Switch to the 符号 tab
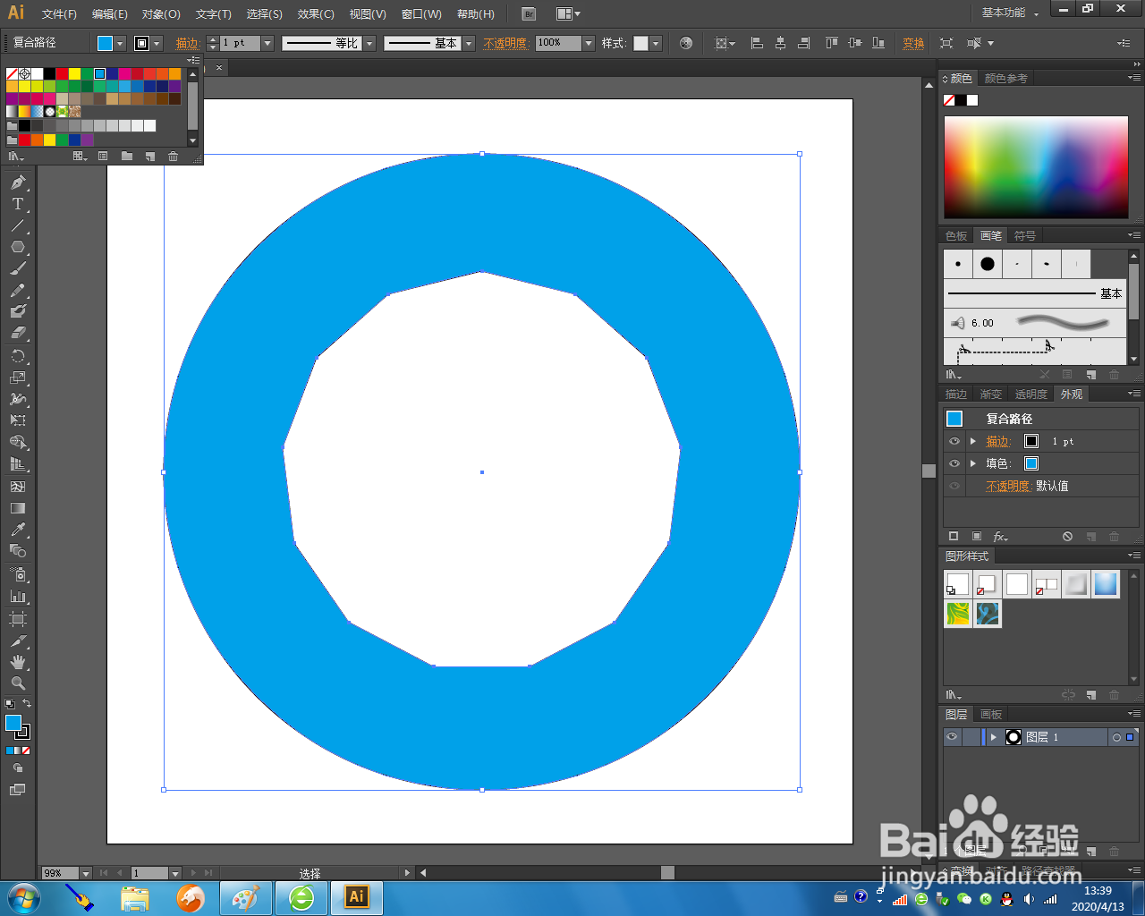Screen dimensions: 1145x916 coord(1025,236)
